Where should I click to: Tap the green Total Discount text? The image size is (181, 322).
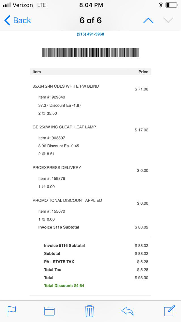tap(64, 285)
